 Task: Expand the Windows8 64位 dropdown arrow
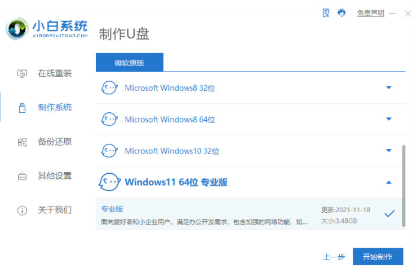(x=389, y=119)
